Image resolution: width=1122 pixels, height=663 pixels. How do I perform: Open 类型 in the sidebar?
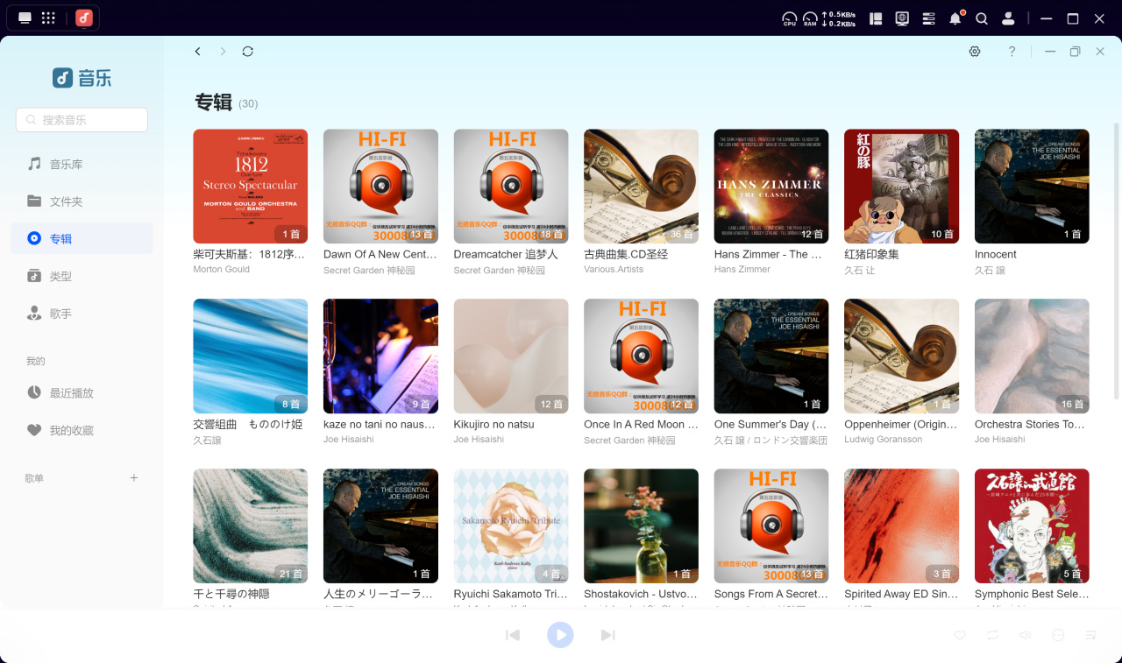(82, 276)
